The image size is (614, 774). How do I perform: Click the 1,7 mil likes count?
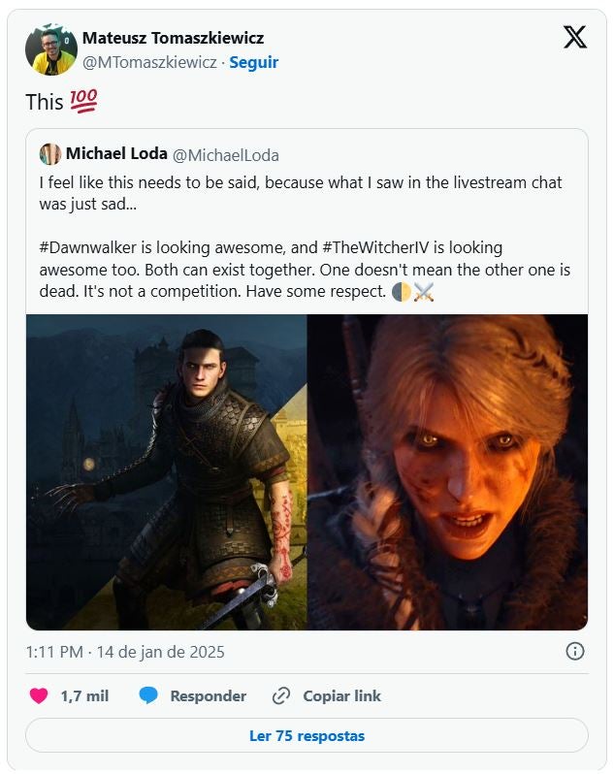pos(84,695)
